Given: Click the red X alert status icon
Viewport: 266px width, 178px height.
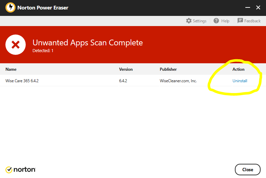Looking at the screenshot, I should coord(16,45).
